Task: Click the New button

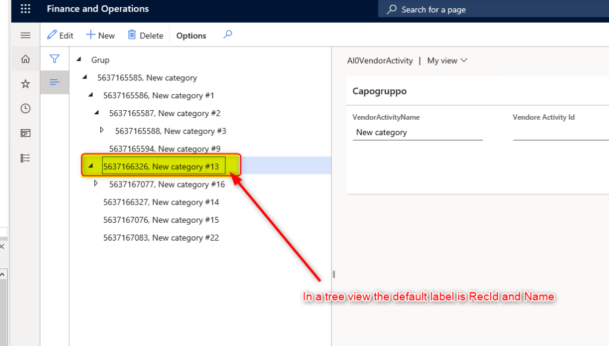Action: point(100,35)
